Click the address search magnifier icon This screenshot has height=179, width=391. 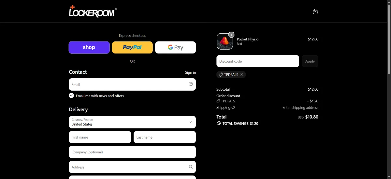(191, 167)
